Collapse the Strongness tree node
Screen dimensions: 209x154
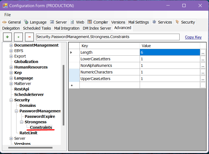tap(22, 122)
